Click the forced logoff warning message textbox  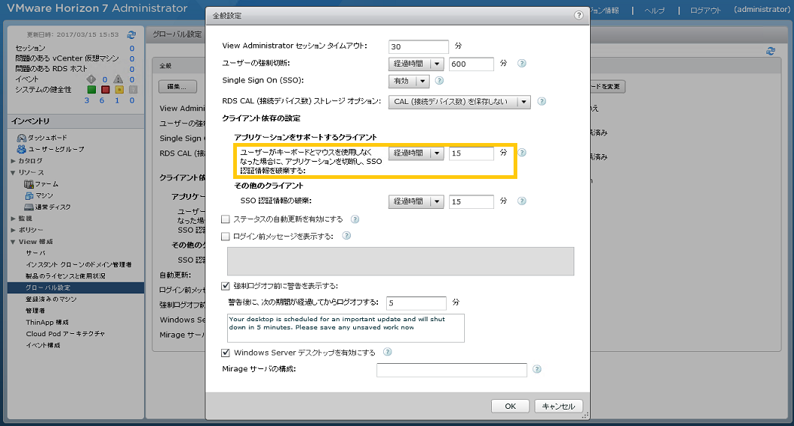pos(346,328)
